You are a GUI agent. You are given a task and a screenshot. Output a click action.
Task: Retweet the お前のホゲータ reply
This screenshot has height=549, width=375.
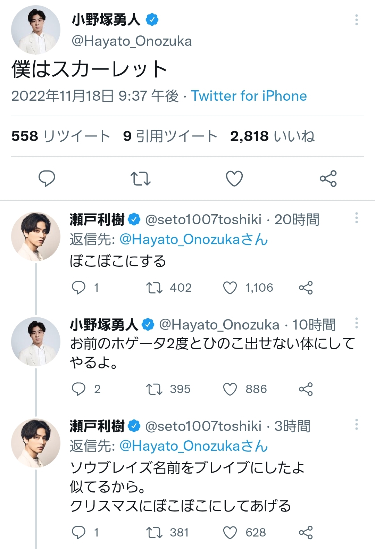point(154,389)
